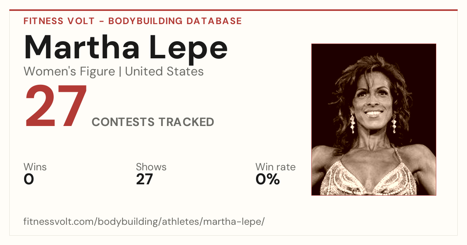Click the Win rate value 0%
467x245 pixels.
(268, 179)
